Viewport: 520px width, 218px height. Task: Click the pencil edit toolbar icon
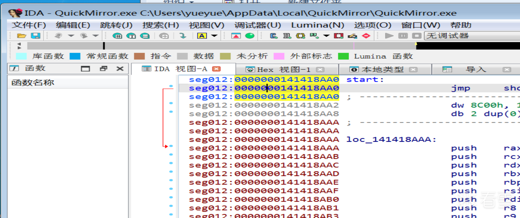(352, 36)
